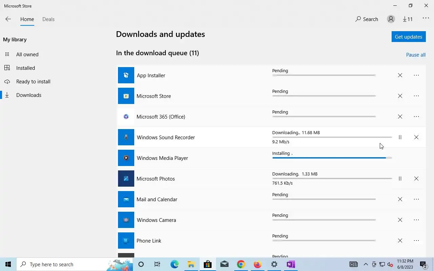Open Settings gear on the taskbar
The height and width of the screenshot is (271, 434).
pyautogui.click(x=274, y=264)
